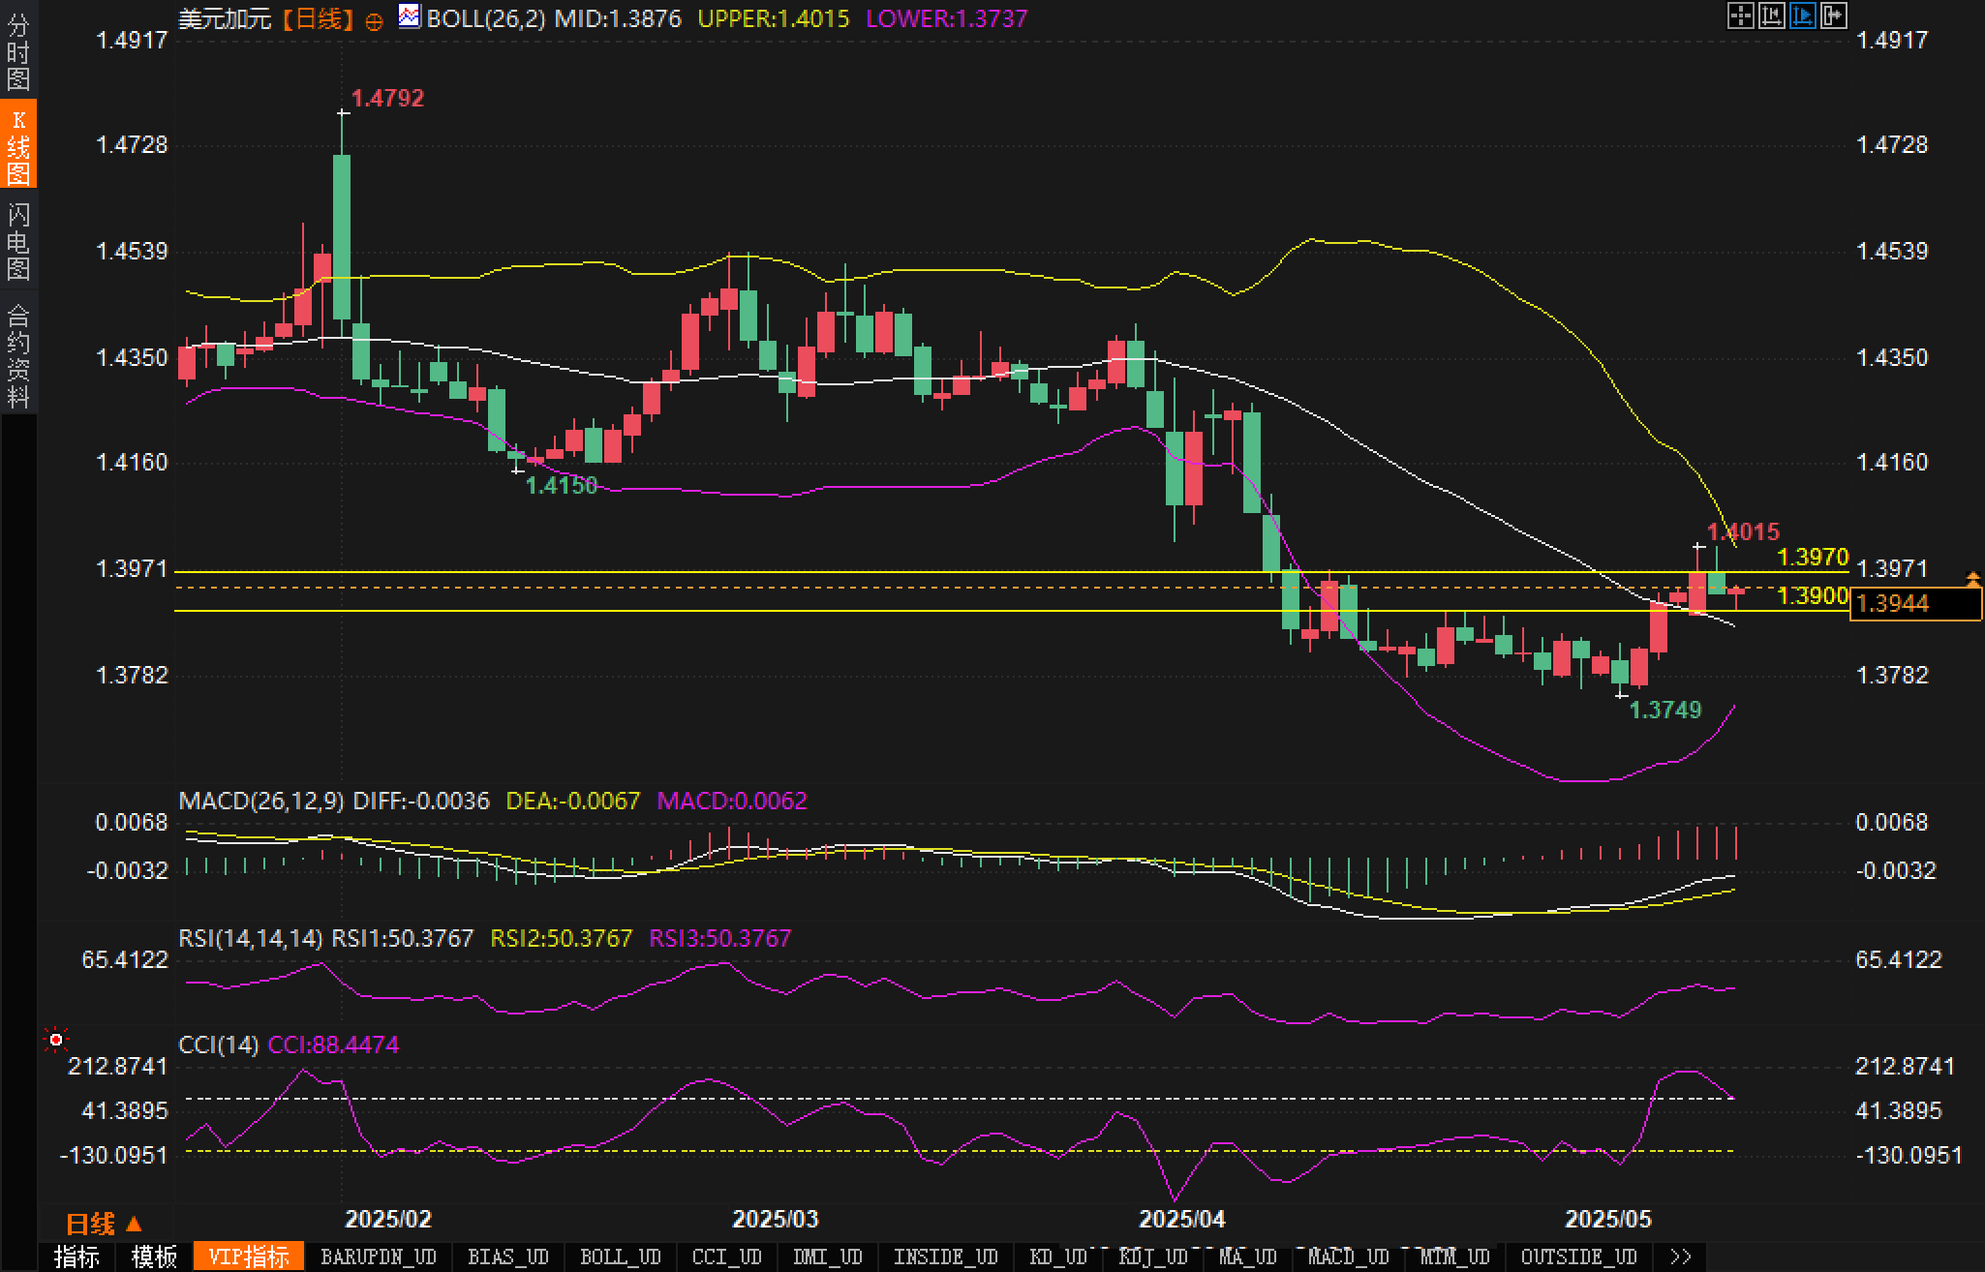Image resolution: width=1985 pixels, height=1272 pixels.
Task: Apply the MA_UD indicator
Action: (x=1248, y=1257)
